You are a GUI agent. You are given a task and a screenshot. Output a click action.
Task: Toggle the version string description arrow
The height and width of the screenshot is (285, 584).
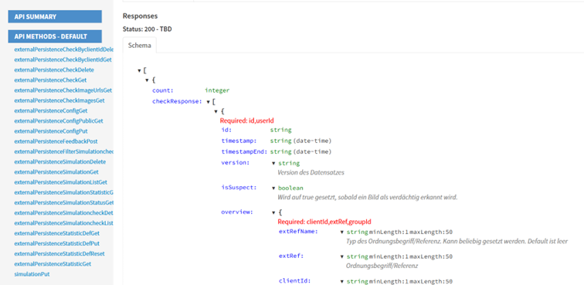[x=273, y=163]
